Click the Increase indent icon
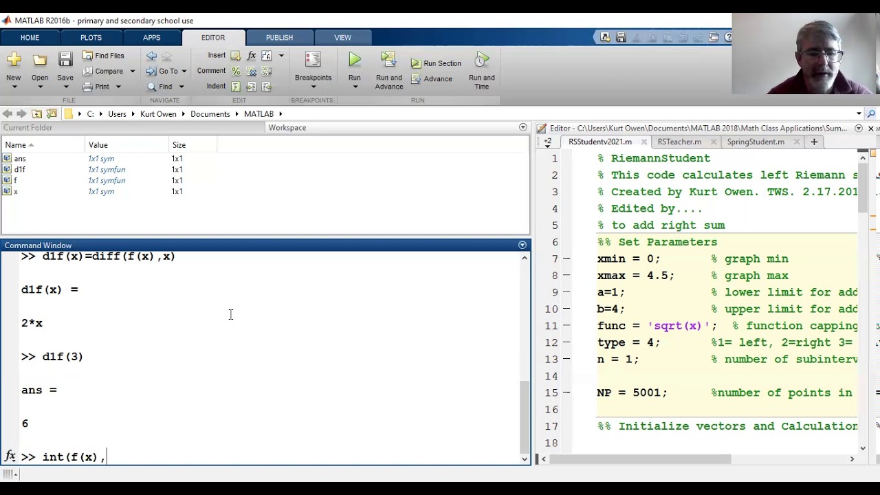The height and width of the screenshot is (495, 880). pyautogui.click(x=251, y=87)
